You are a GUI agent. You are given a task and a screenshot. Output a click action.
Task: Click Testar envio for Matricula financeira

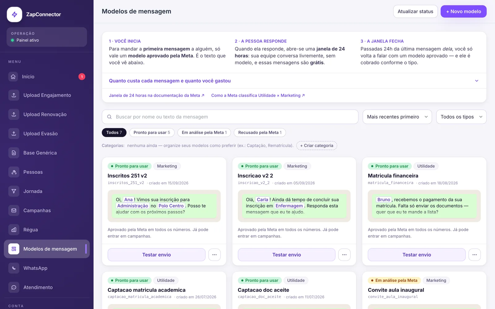(x=417, y=255)
